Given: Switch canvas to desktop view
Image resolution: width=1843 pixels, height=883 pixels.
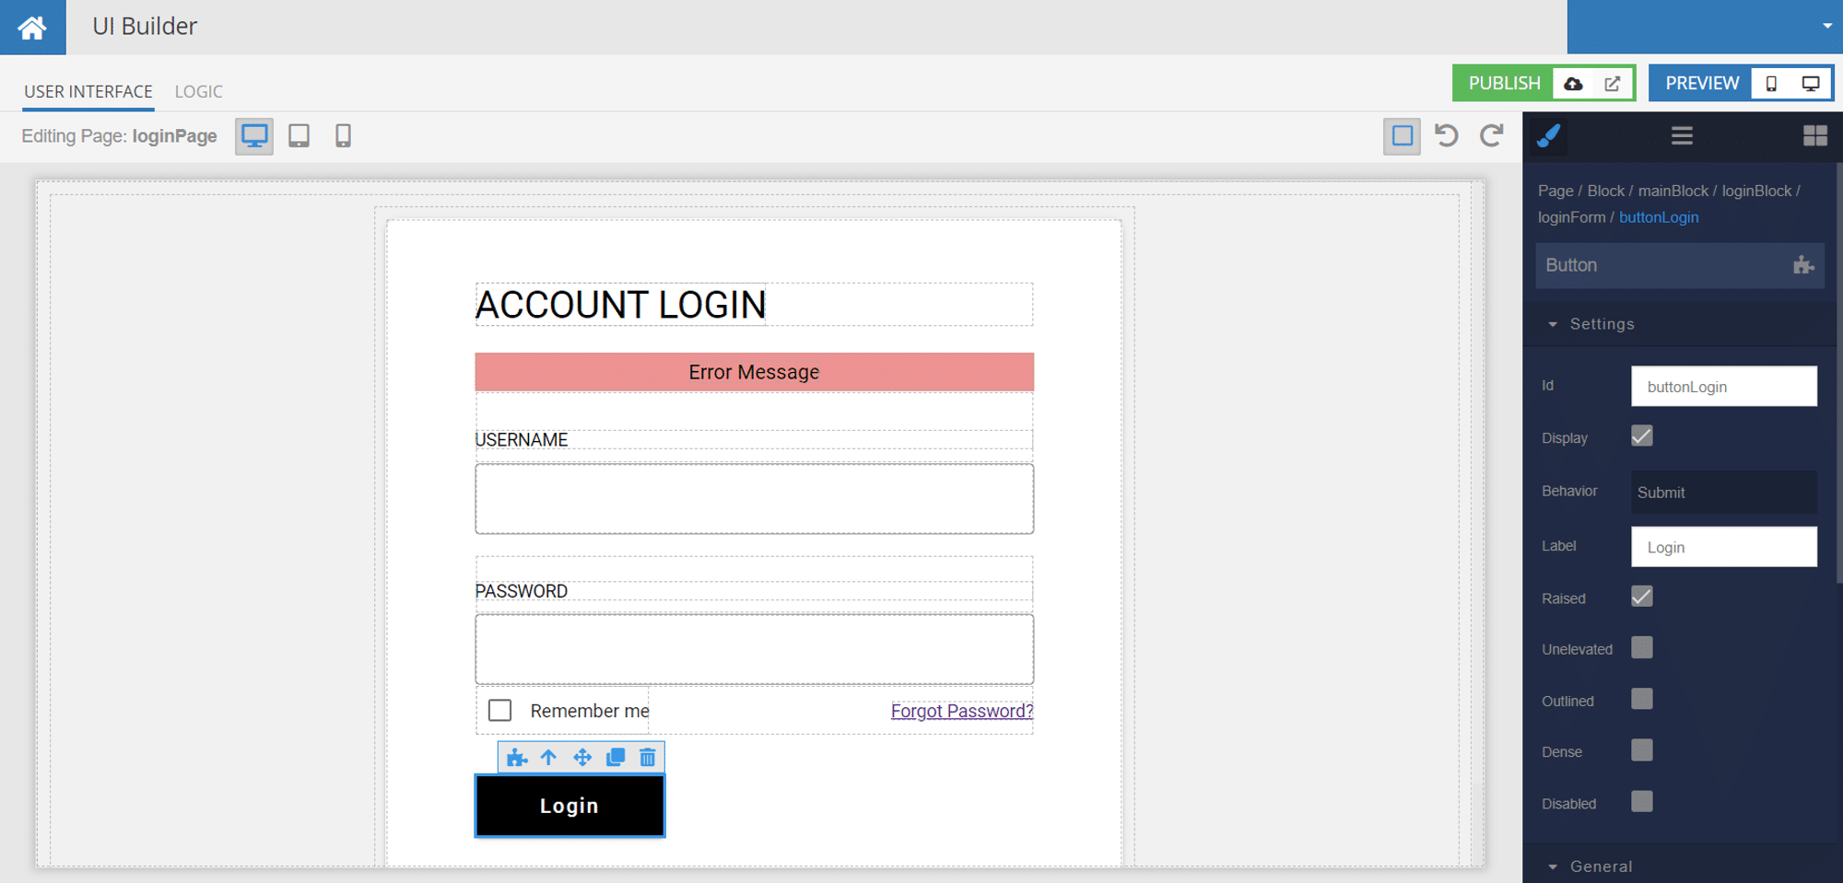Looking at the screenshot, I should 254,136.
